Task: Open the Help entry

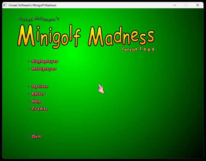Action: [36, 101]
